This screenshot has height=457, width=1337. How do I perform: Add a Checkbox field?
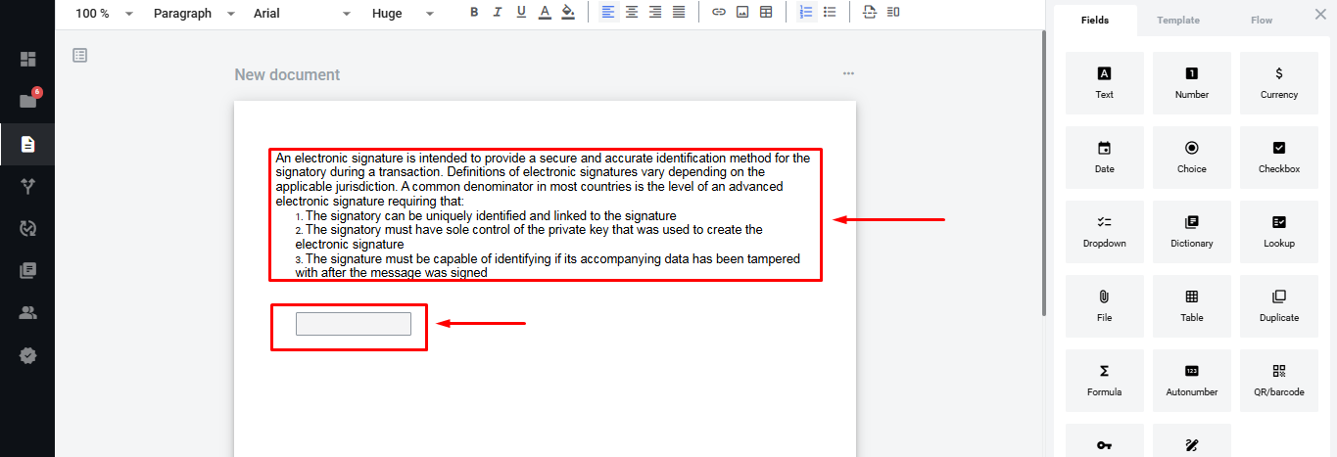tap(1278, 157)
